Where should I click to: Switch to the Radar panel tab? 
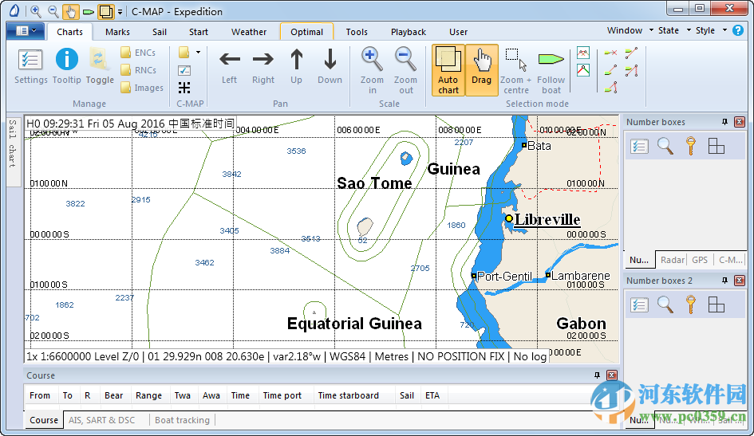pos(672,260)
